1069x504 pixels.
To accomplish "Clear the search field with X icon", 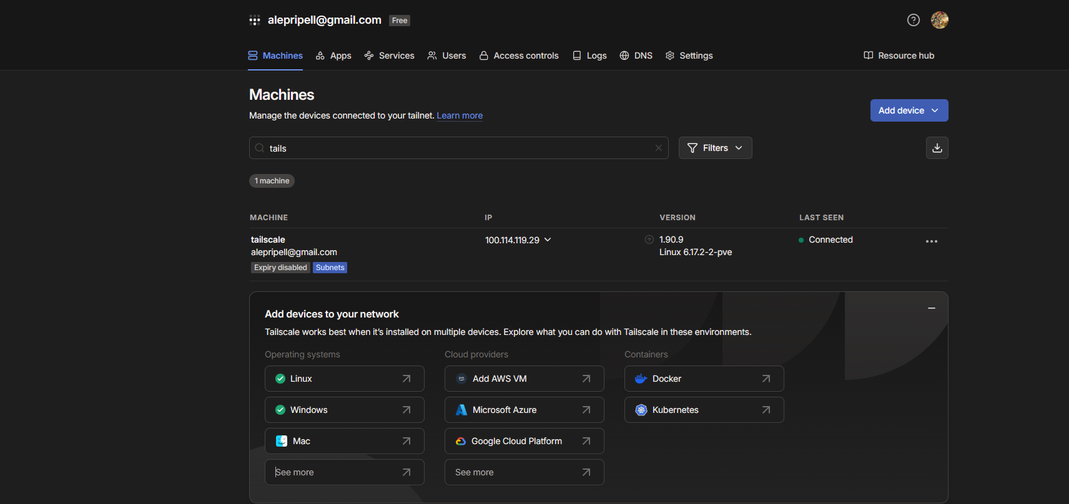I will [658, 148].
